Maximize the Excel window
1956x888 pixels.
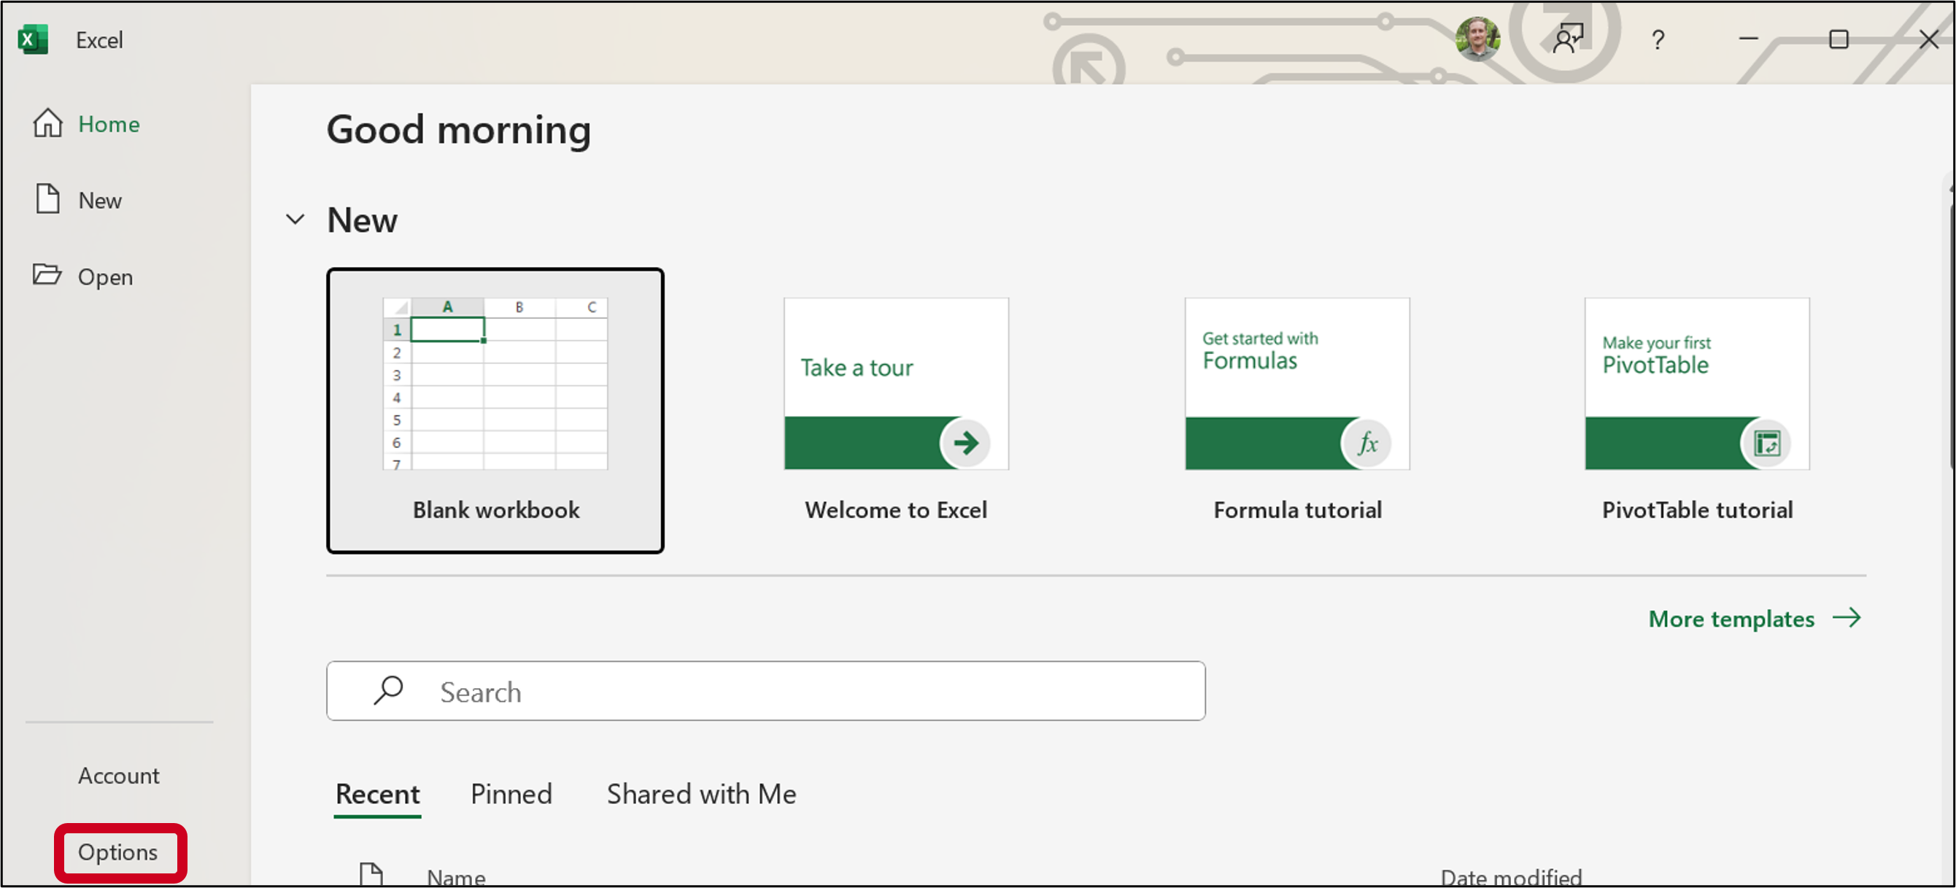pos(1839,39)
